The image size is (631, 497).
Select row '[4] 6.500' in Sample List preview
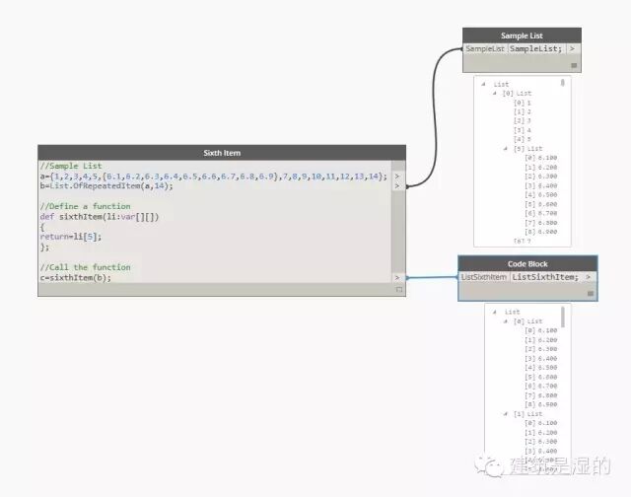pos(541,195)
